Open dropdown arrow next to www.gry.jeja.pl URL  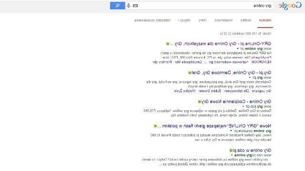pyautogui.click(x=243, y=106)
